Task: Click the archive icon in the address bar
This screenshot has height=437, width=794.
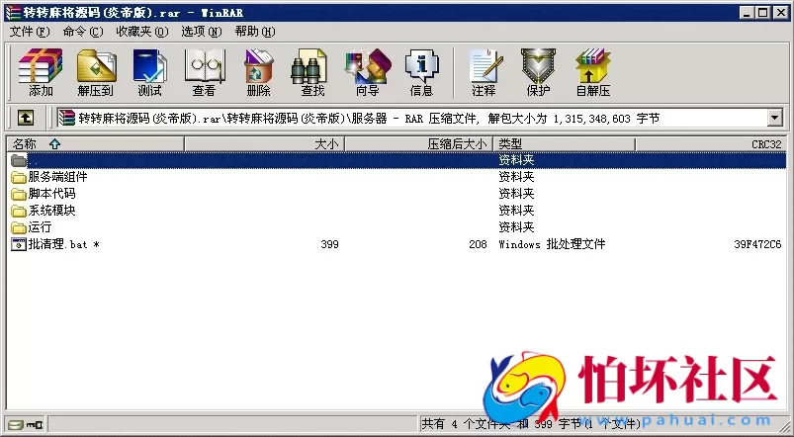Action: (67, 118)
